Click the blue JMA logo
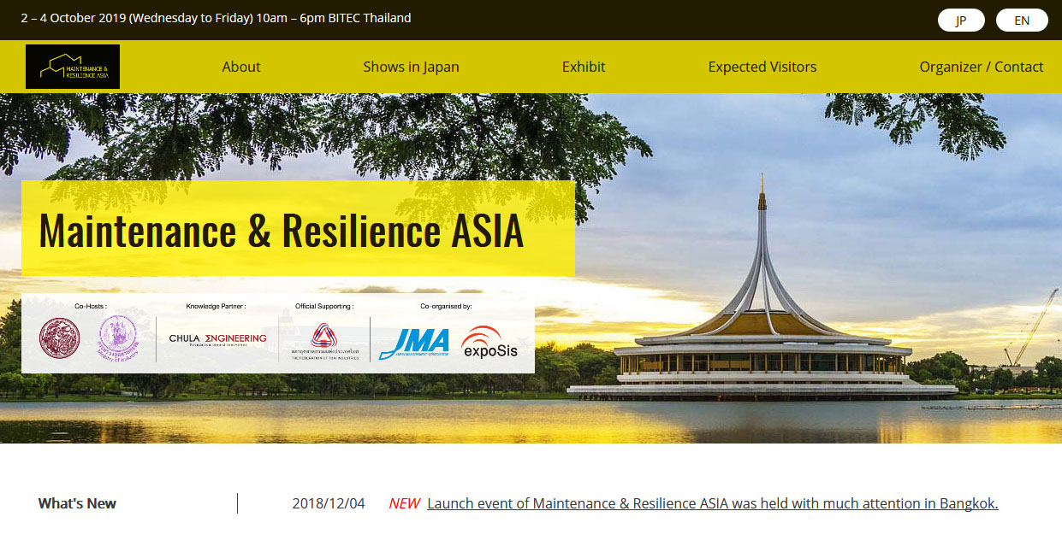This screenshot has height=558, width=1062. (x=414, y=344)
